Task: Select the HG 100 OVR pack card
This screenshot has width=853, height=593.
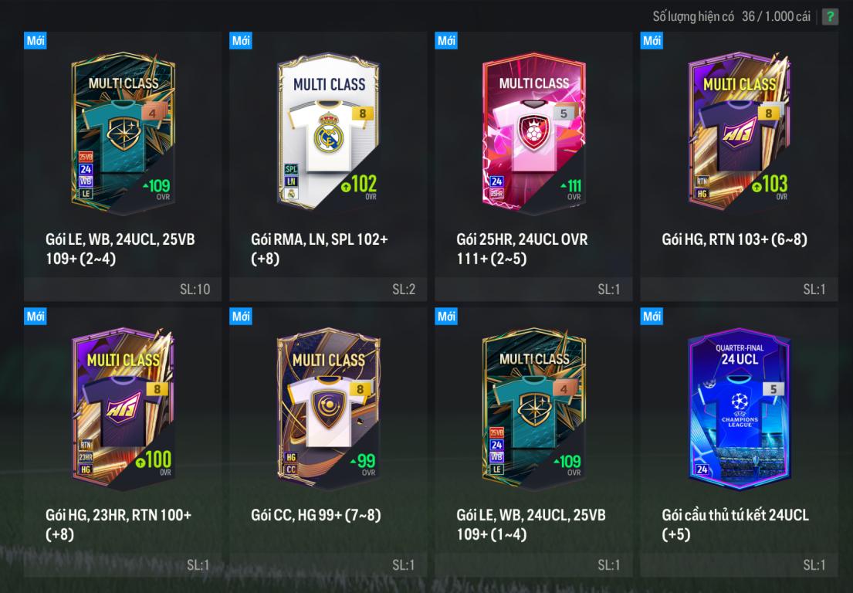Action: (123, 407)
